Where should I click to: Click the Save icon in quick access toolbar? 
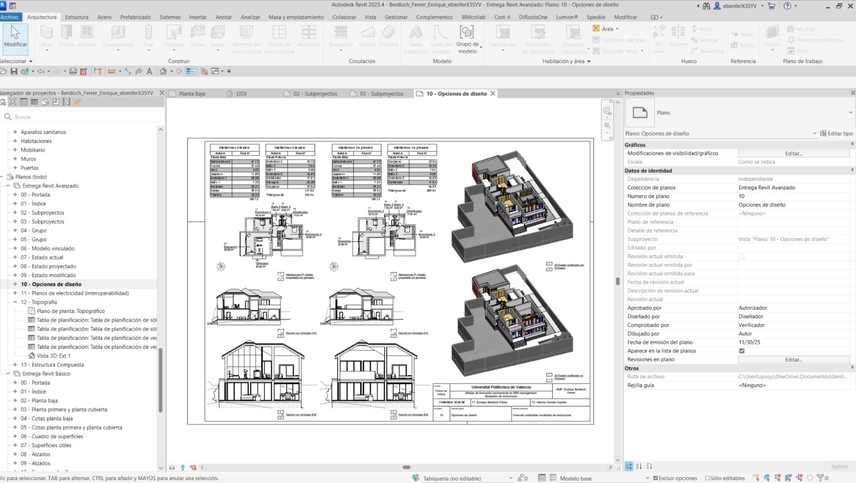pos(14,71)
